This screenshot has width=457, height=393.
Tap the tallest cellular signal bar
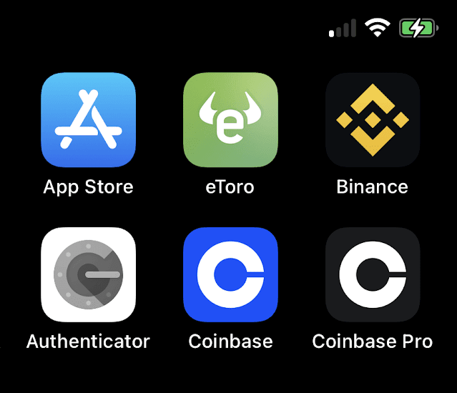(353, 28)
